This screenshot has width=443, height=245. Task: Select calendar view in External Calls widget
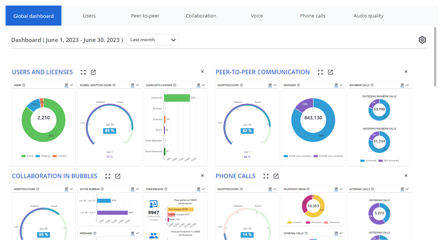402,189
